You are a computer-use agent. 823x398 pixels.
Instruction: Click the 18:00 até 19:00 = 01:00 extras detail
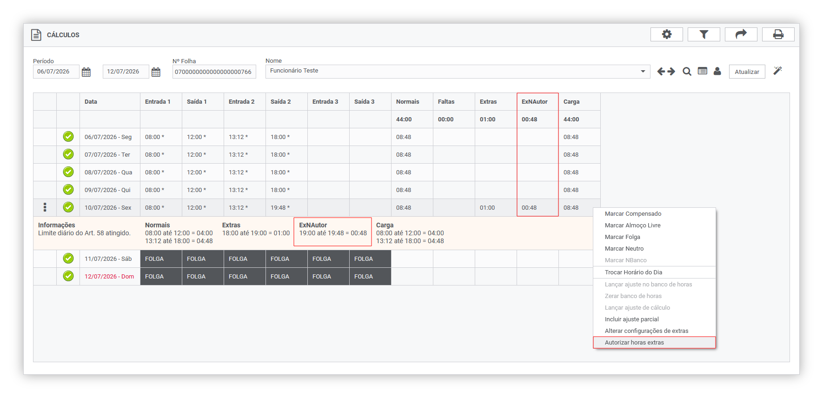(256, 233)
